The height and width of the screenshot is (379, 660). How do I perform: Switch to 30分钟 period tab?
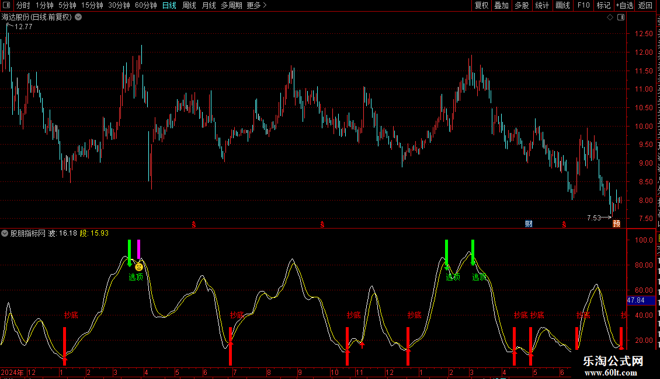[119, 5]
